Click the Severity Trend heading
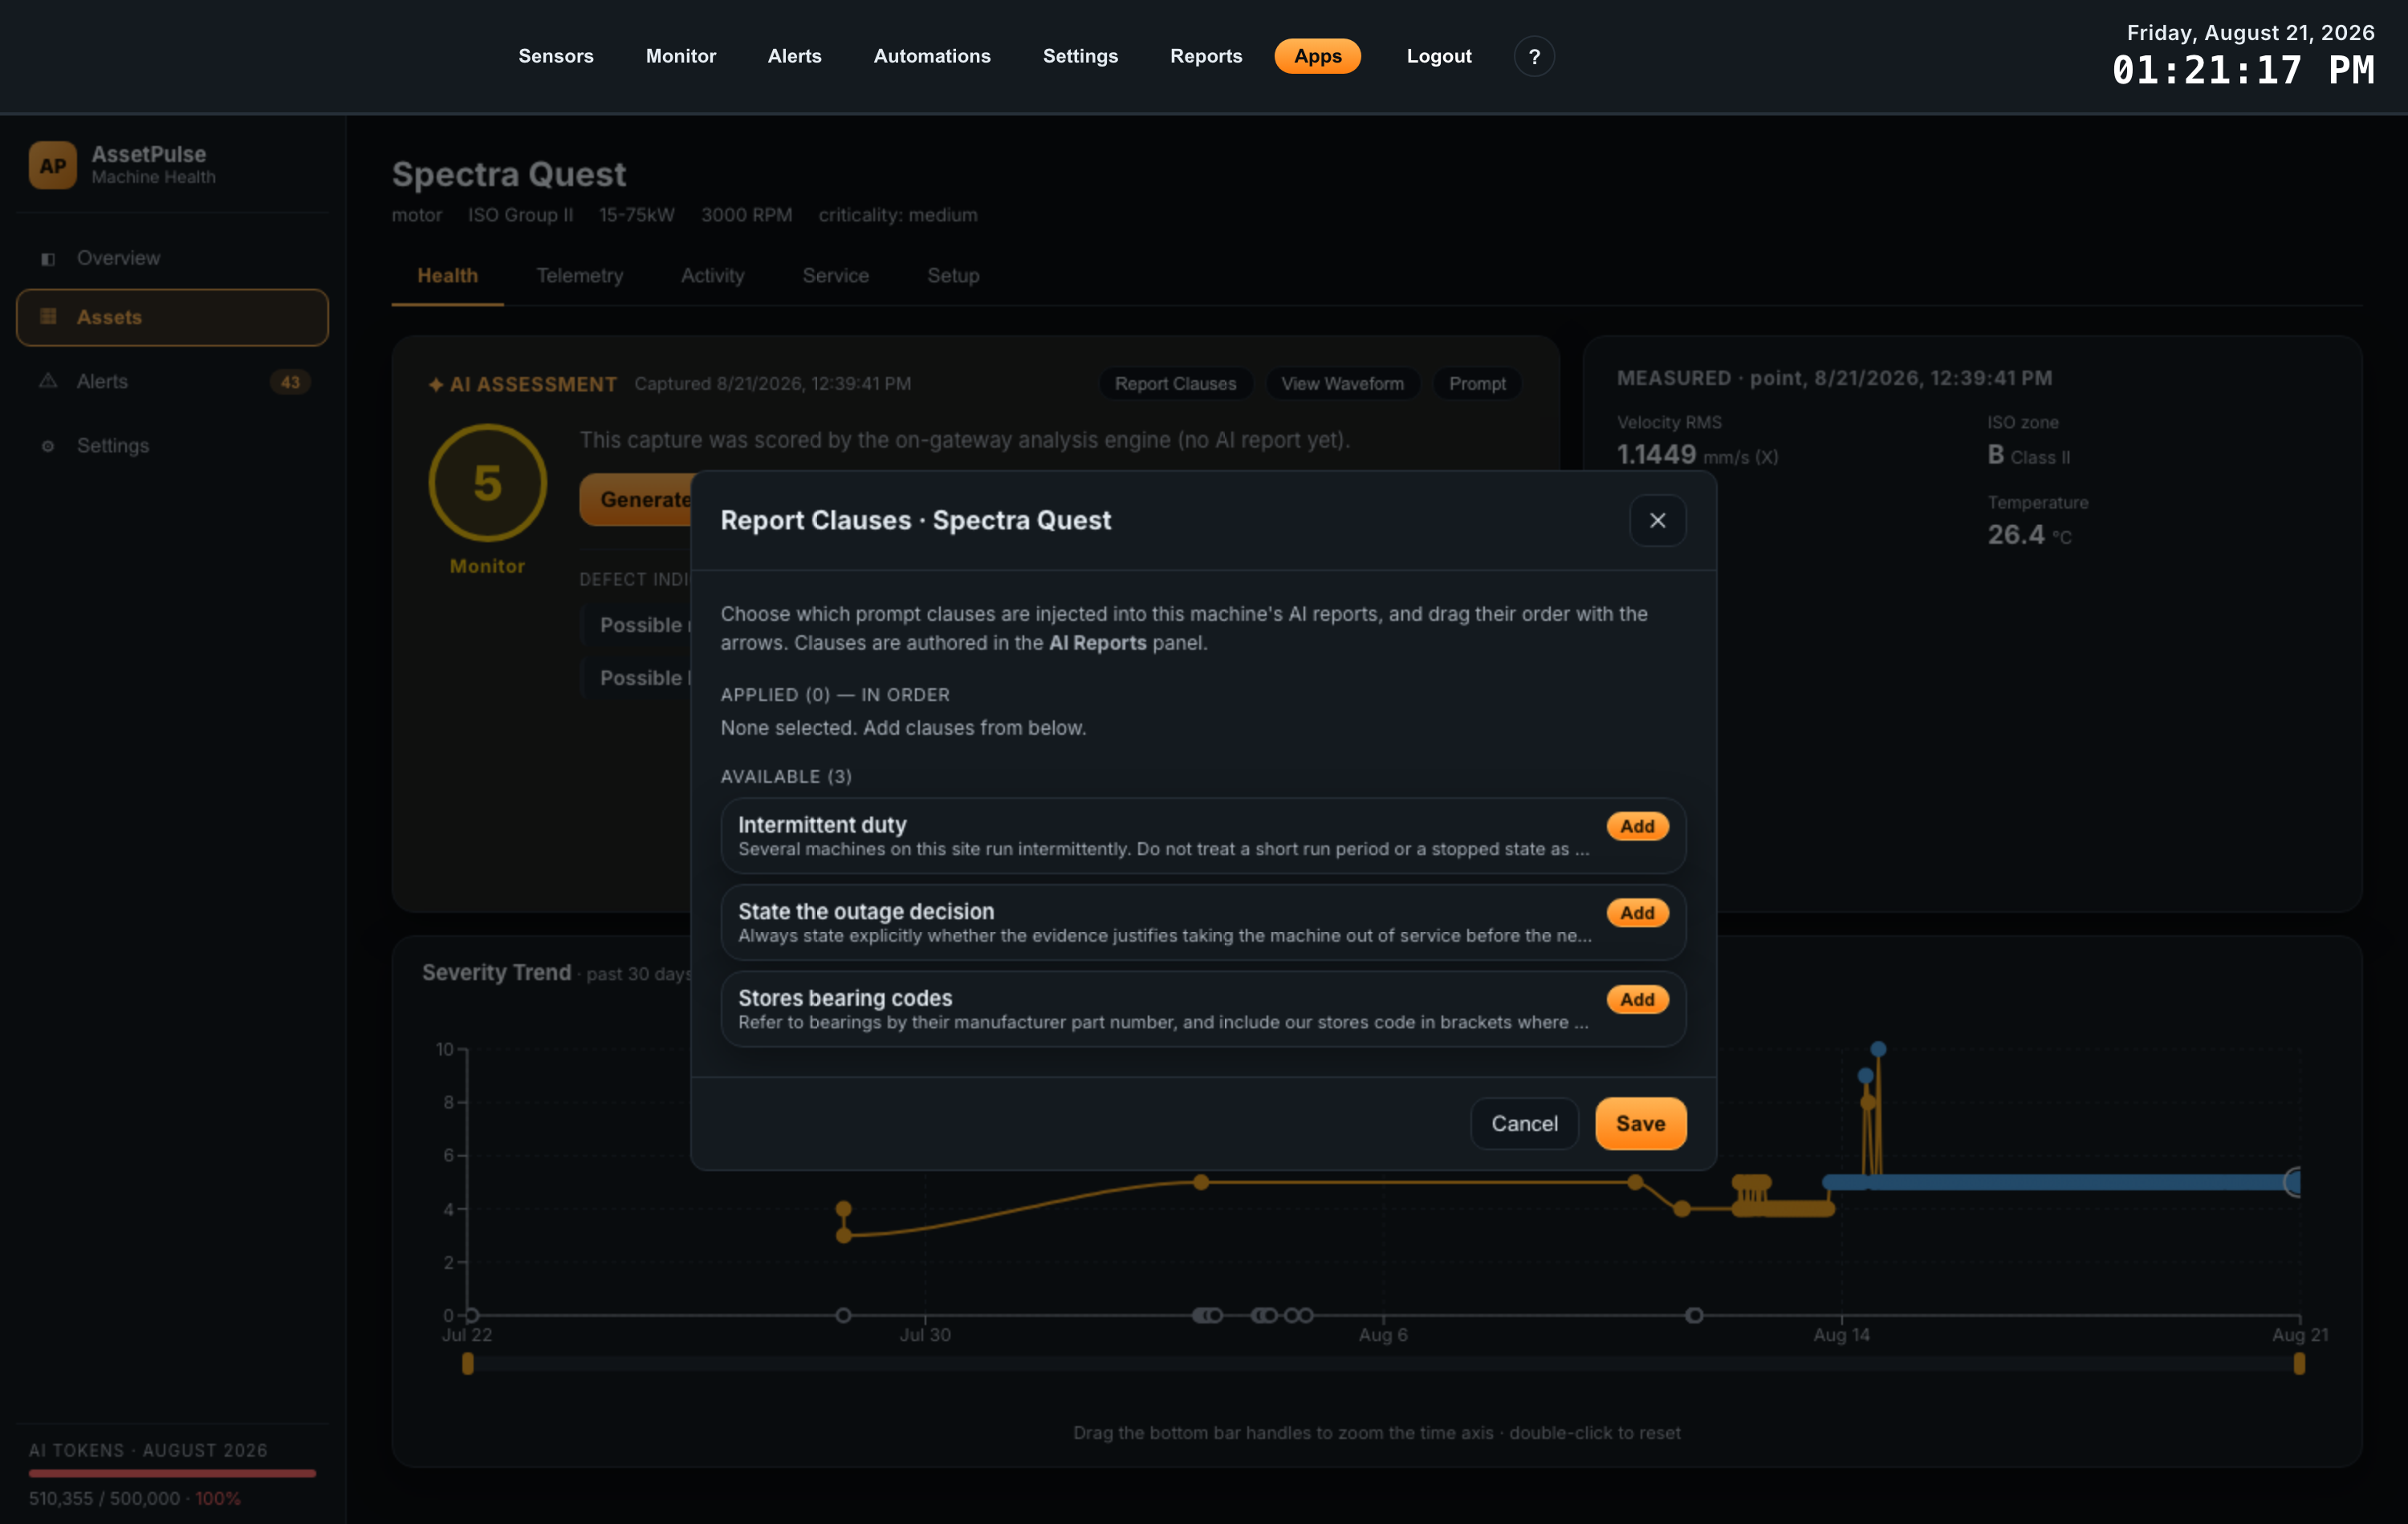Viewport: 2408px width, 1524px height. tap(496, 972)
